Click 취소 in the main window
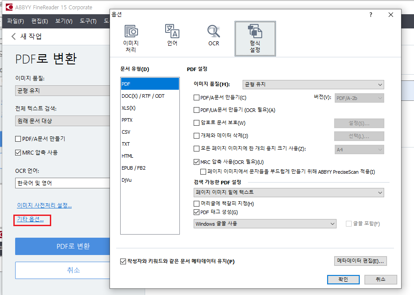This screenshot has height=295, width=414. click(63, 270)
